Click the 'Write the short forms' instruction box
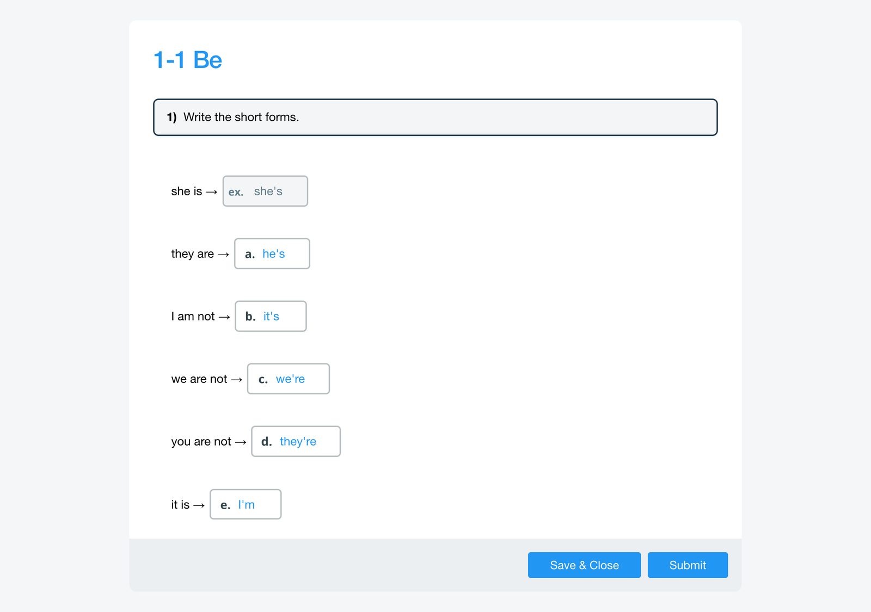Viewport: 871px width, 612px height. 436,117
